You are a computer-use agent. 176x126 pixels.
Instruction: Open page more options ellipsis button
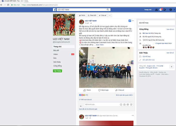coord(110,15)
